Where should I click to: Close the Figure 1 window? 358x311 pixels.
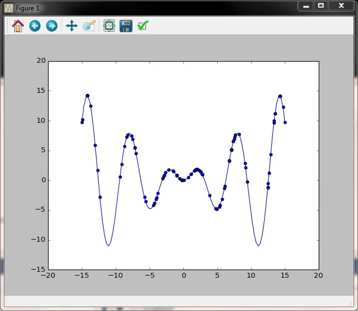(x=341, y=5)
